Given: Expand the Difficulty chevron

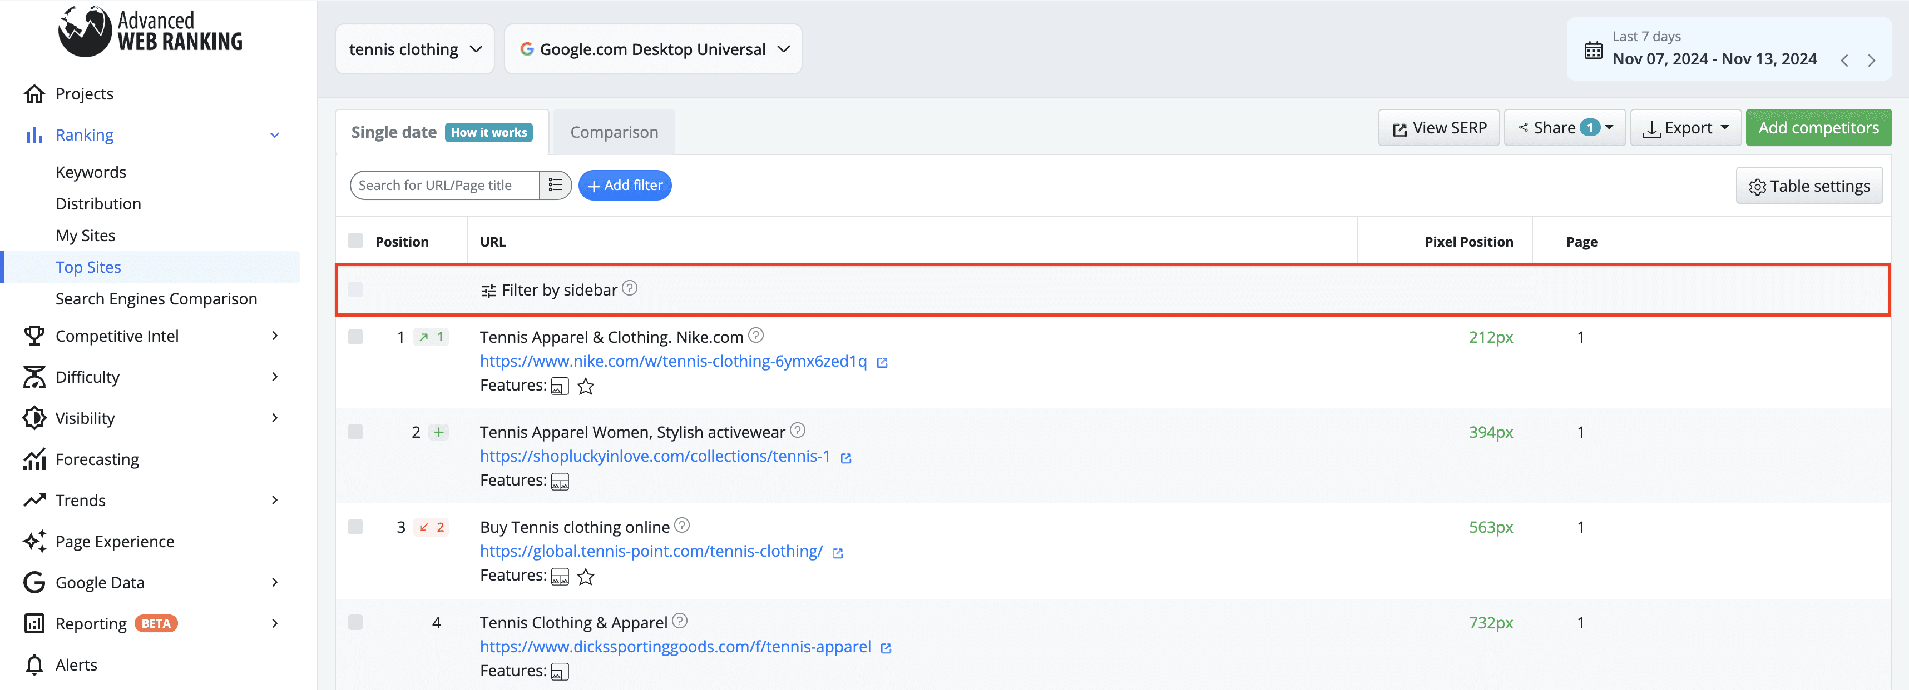Looking at the screenshot, I should tap(275, 377).
